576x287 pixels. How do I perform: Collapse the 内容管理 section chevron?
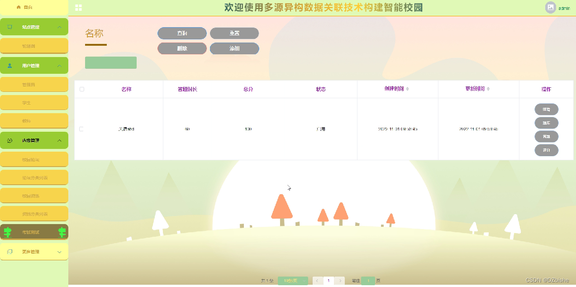(59, 141)
